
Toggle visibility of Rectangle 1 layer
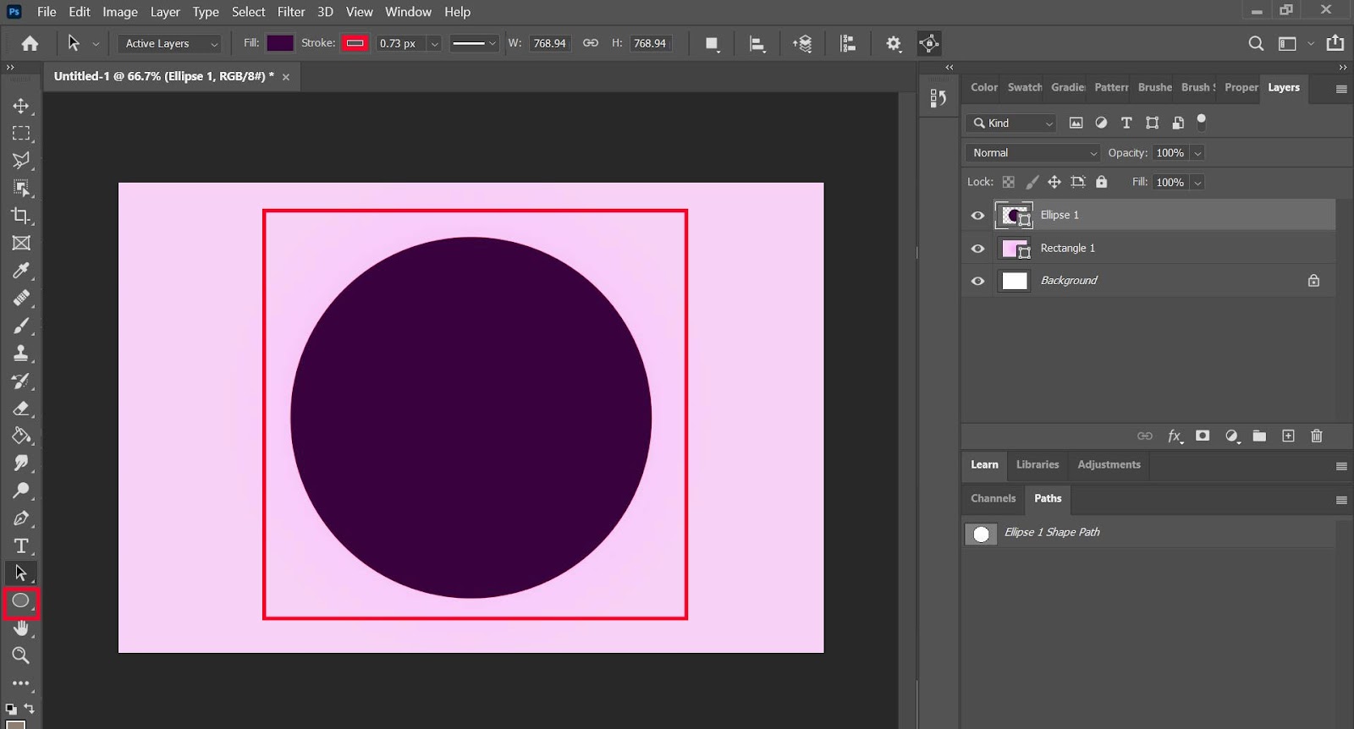point(977,249)
